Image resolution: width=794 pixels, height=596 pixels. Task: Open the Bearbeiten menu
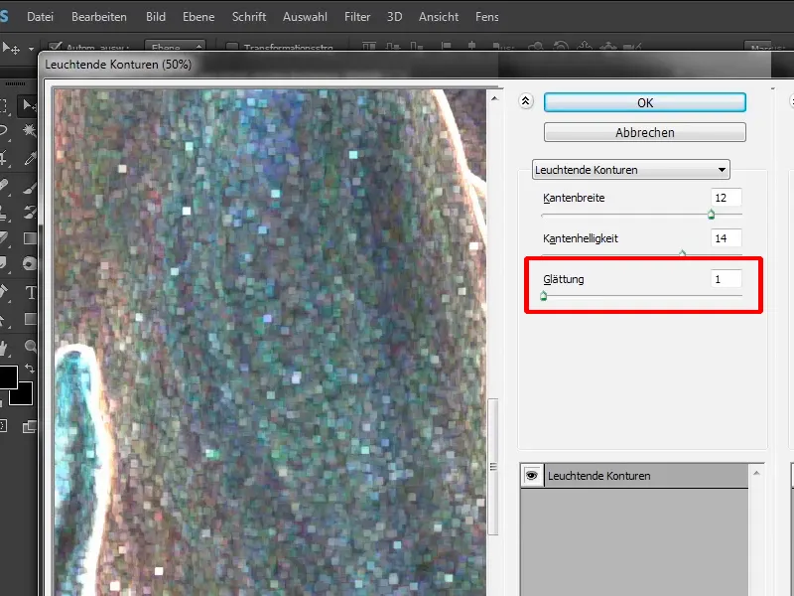coord(98,17)
